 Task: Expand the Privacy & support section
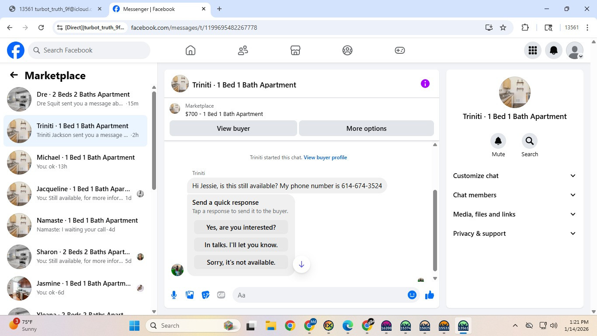(x=515, y=234)
